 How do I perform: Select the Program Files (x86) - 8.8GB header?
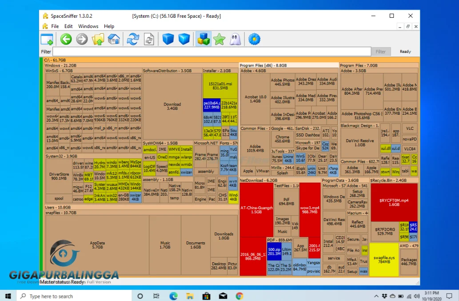[289, 66]
